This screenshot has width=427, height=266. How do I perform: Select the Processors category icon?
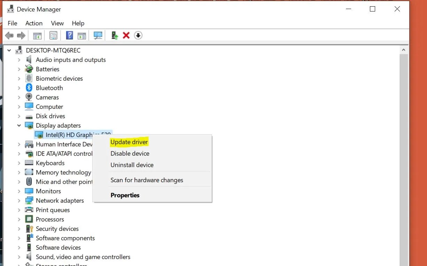click(x=29, y=219)
